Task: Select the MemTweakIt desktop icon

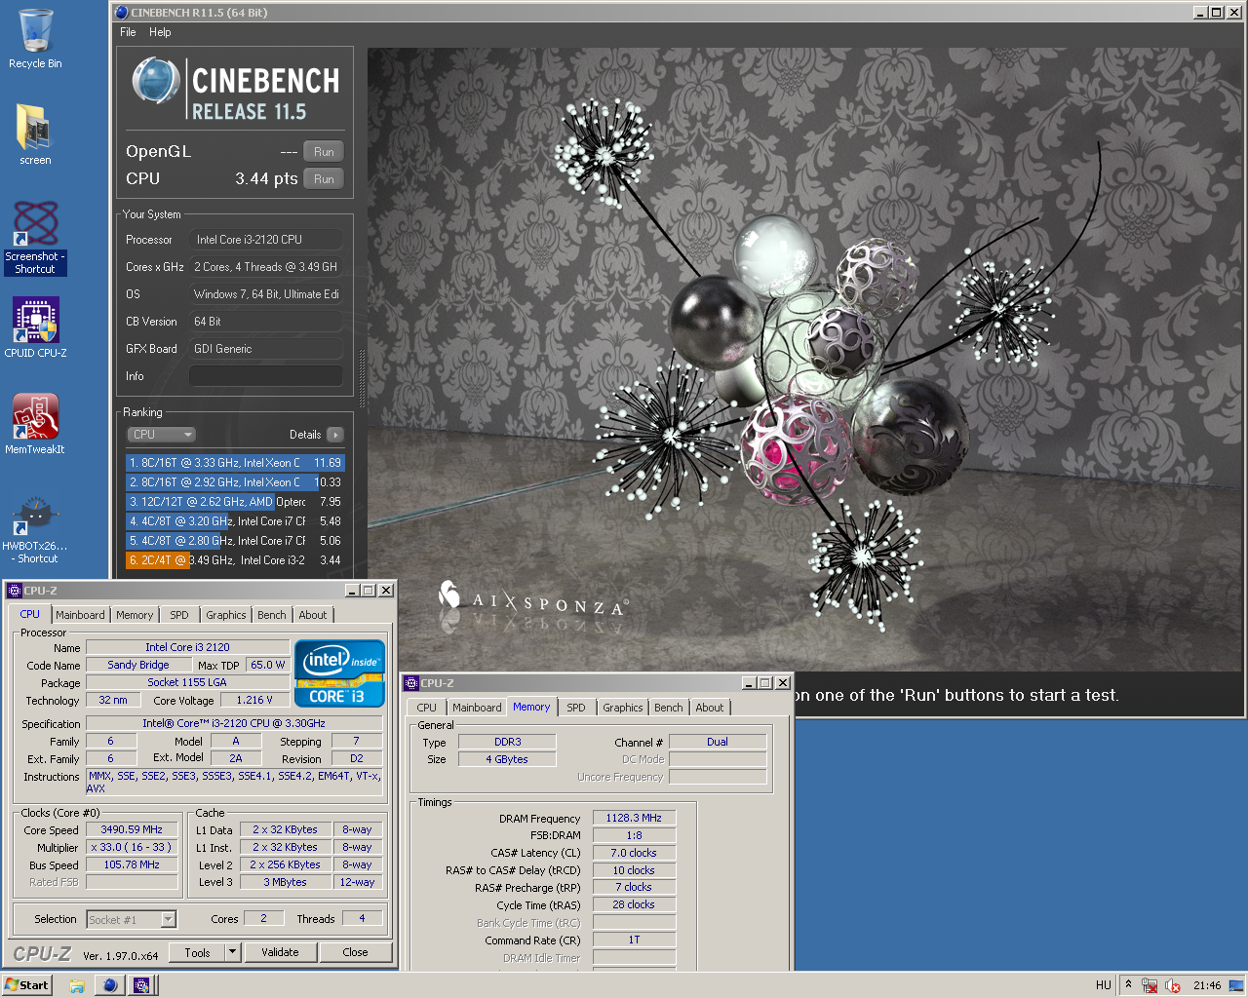Action: (x=35, y=424)
